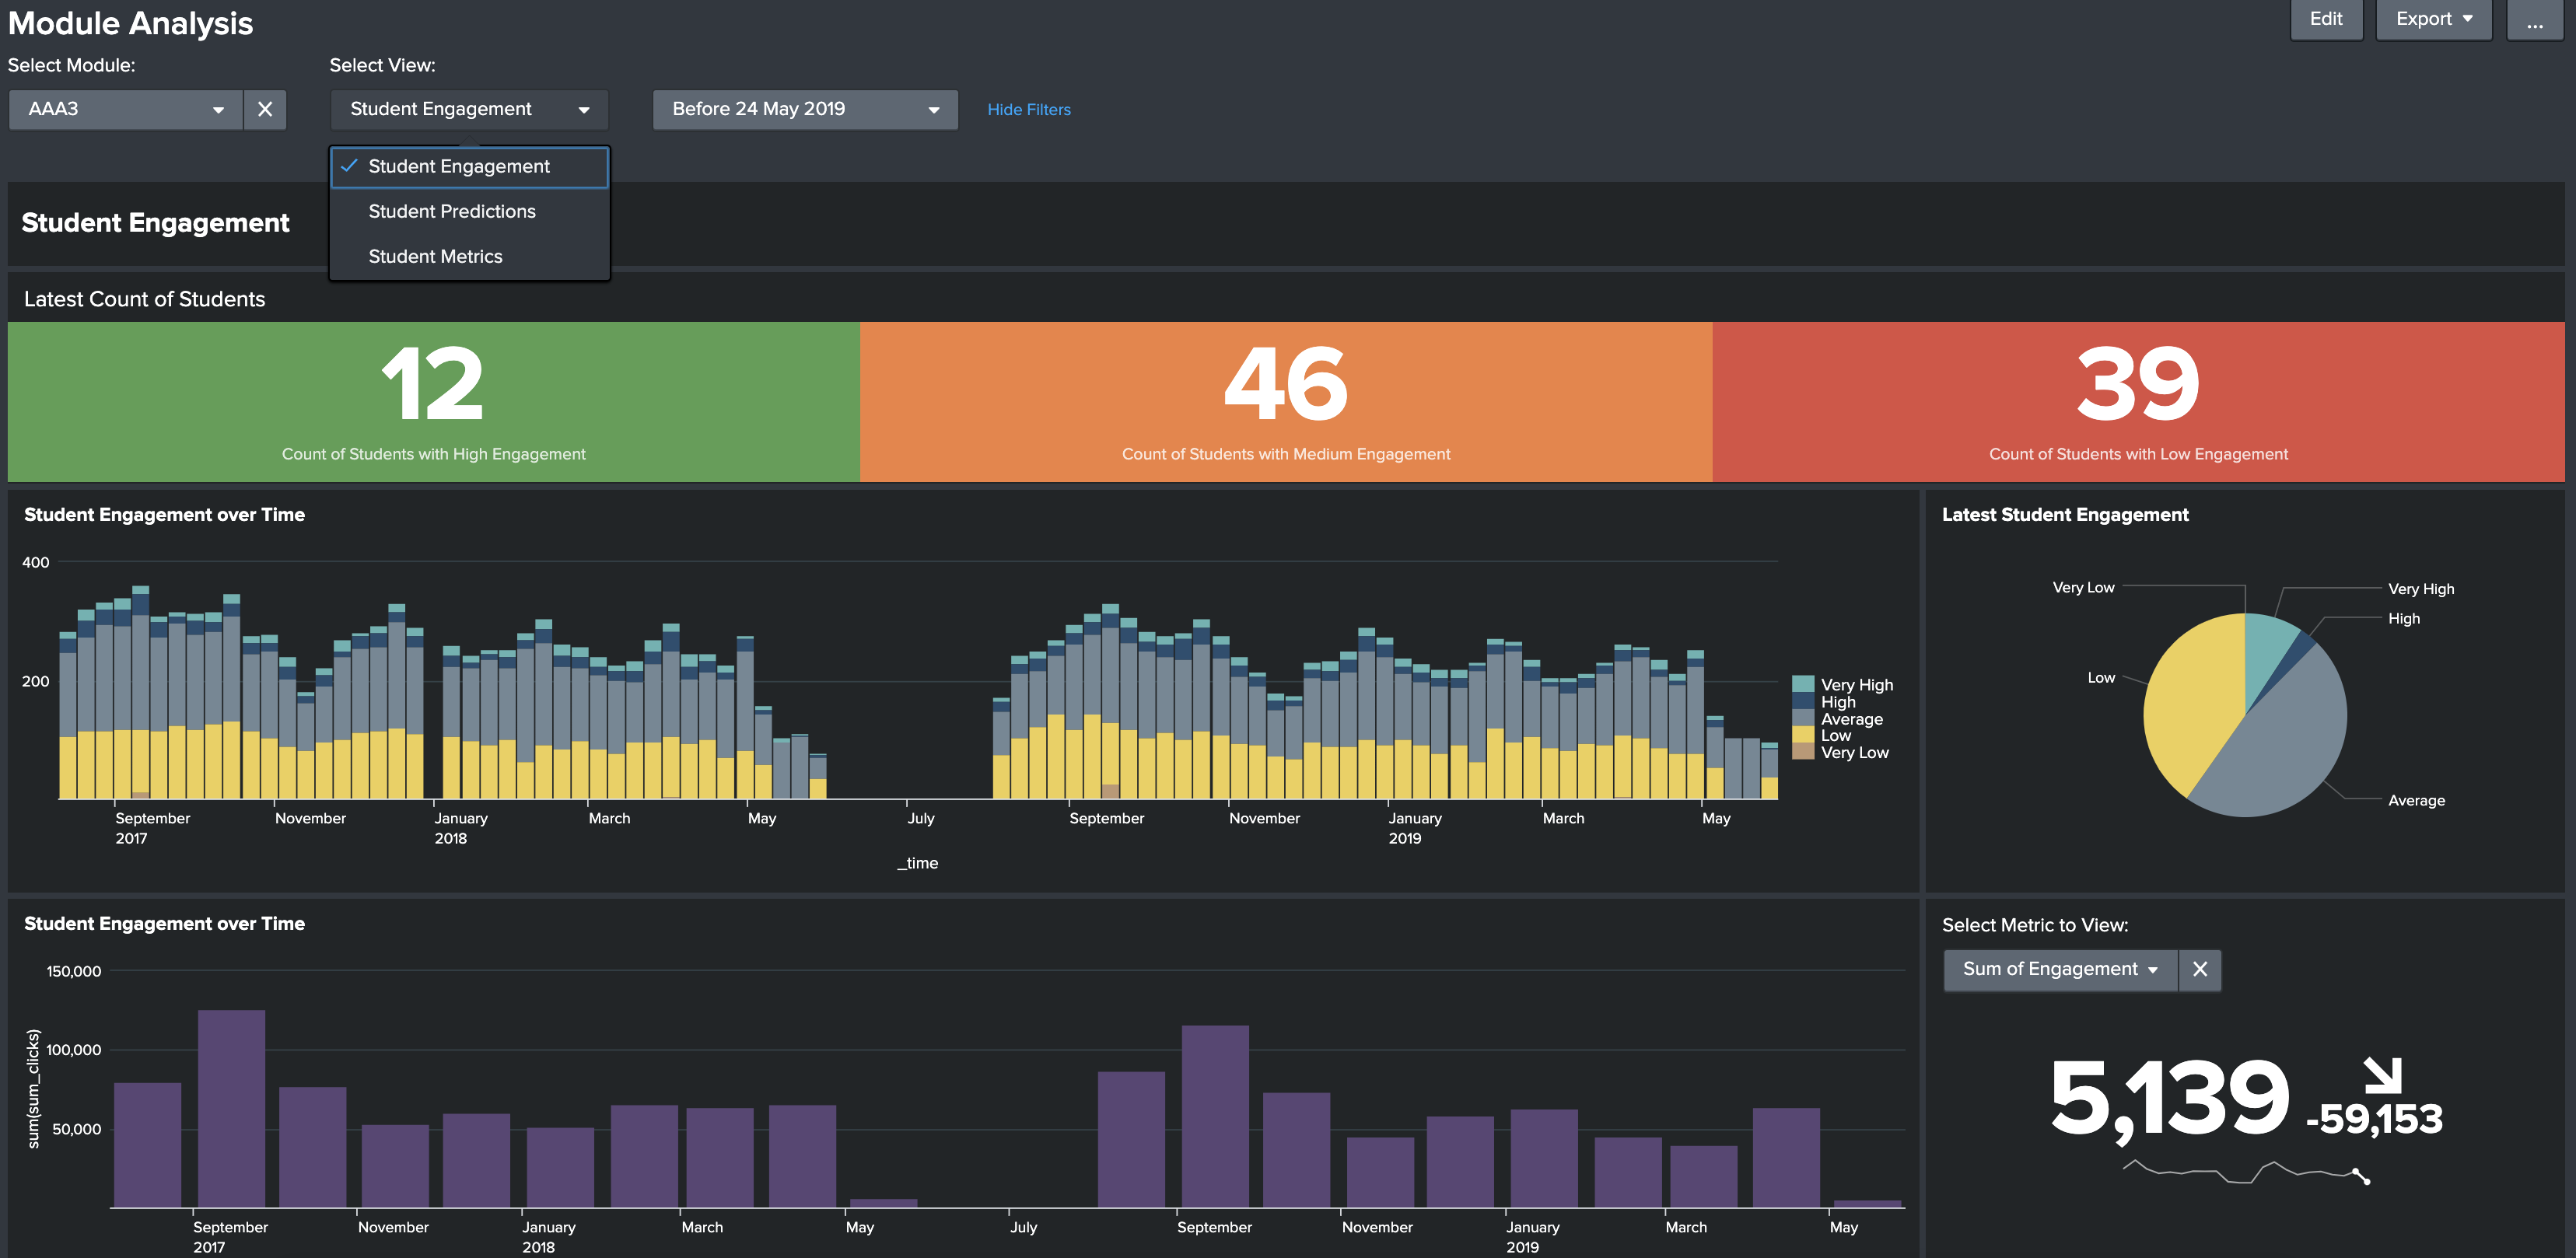Toggle the Very High legend swatch

pyautogui.click(x=1802, y=684)
